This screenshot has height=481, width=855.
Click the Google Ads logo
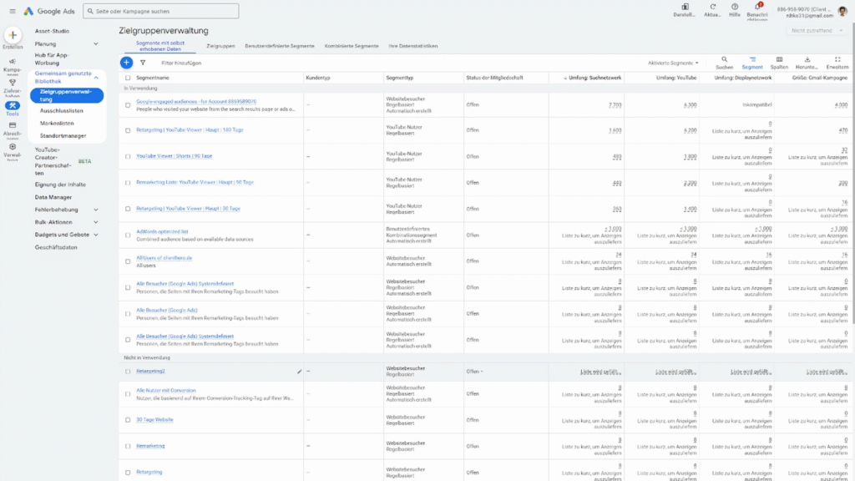[x=49, y=11]
